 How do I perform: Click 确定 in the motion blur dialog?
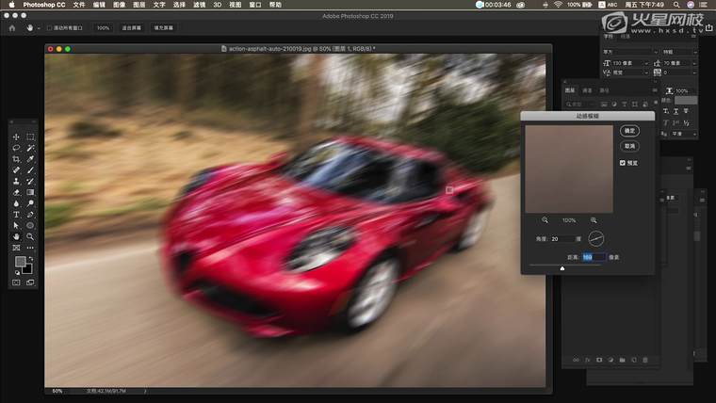click(629, 131)
